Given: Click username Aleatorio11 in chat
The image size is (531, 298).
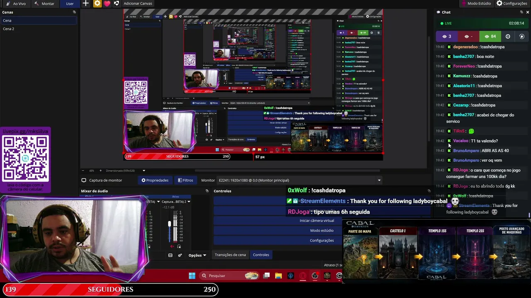Looking at the screenshot, I should 464,86.
